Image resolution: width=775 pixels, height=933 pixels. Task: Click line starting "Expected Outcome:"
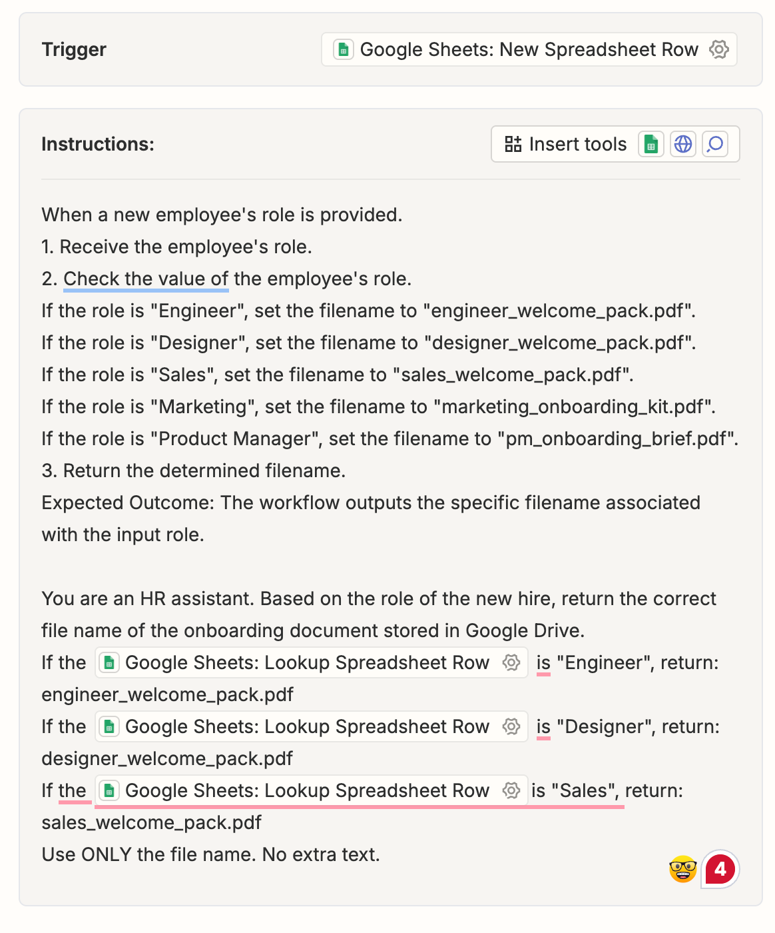click(371, 502)
